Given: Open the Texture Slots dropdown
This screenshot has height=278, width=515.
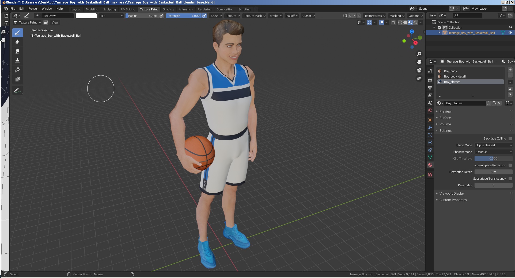Looking at the screenshot, I should [x=374, y=16].
